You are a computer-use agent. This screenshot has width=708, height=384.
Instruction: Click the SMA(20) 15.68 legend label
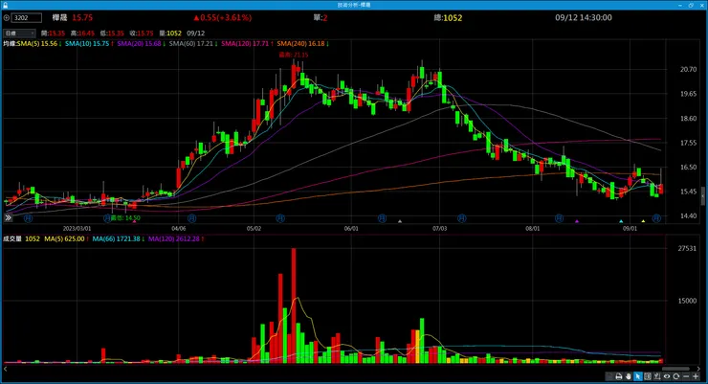139,44
